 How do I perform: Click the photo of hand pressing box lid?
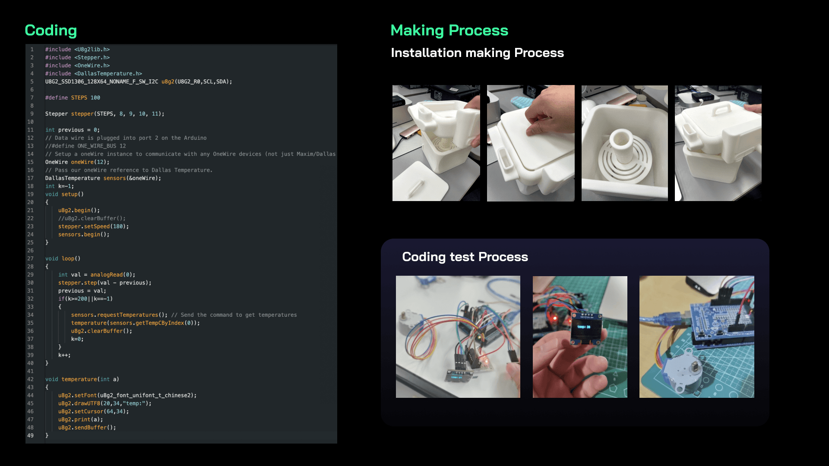coord(531,143)
